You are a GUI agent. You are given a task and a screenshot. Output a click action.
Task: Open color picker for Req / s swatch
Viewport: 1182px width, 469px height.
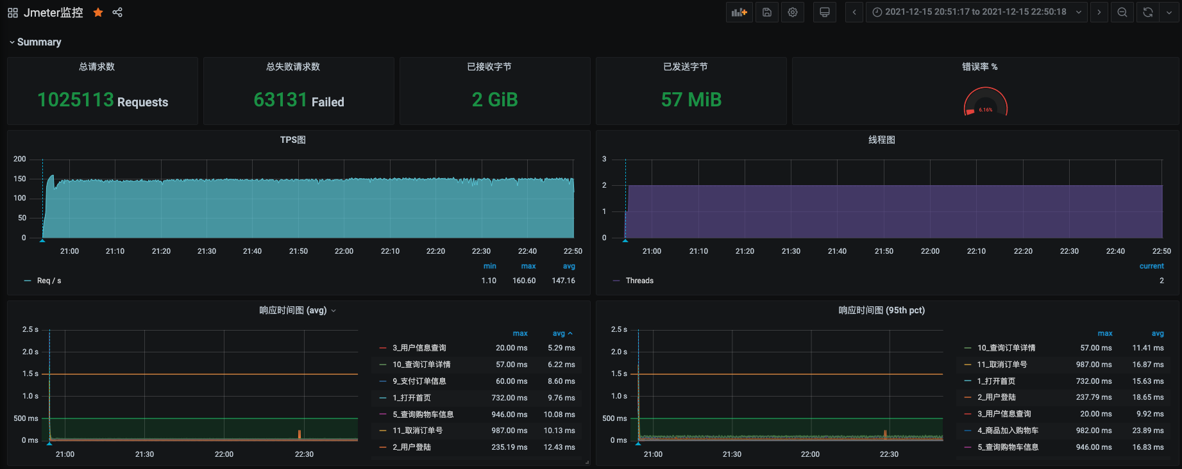click(x=28, y=281)
